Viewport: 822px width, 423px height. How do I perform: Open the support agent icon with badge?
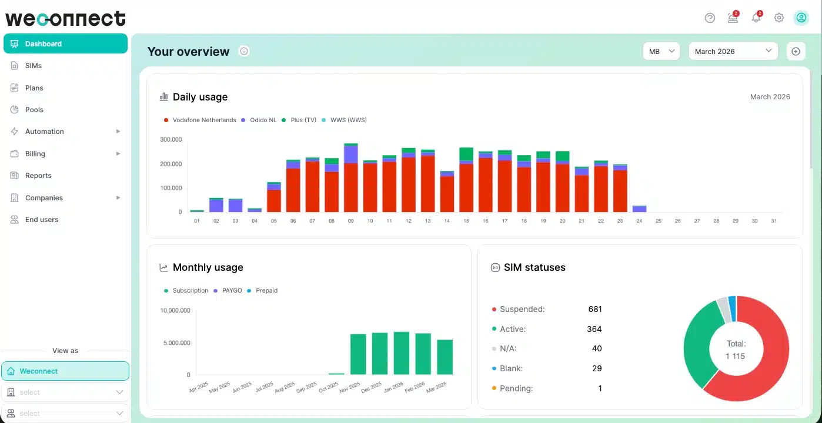(x=733, y=17)
